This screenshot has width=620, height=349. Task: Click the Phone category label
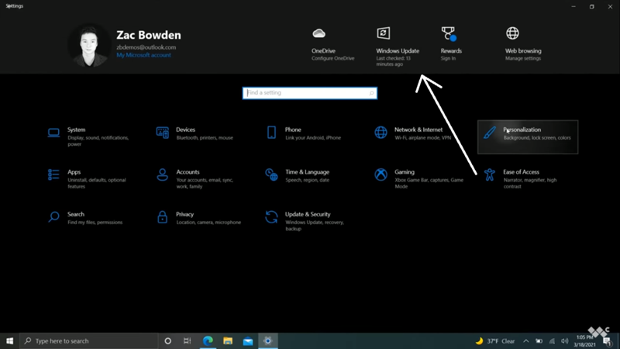[293, 130]
